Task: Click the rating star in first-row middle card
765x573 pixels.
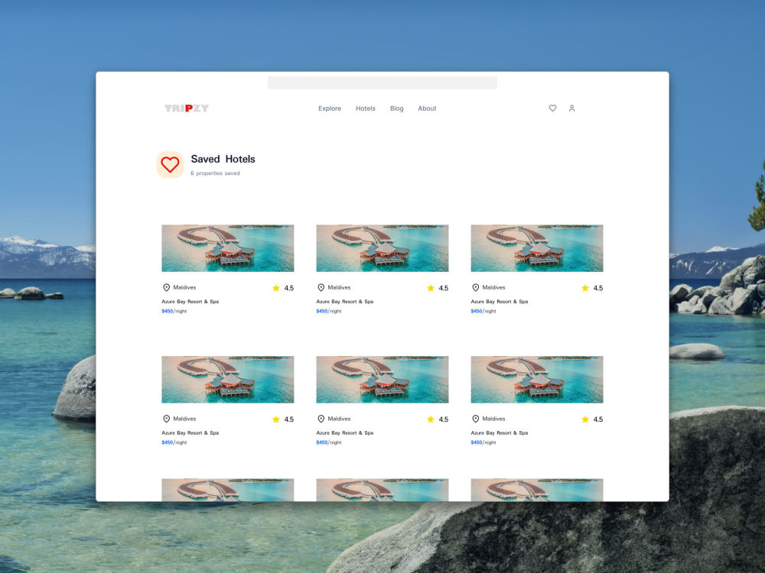Action: 431,288
